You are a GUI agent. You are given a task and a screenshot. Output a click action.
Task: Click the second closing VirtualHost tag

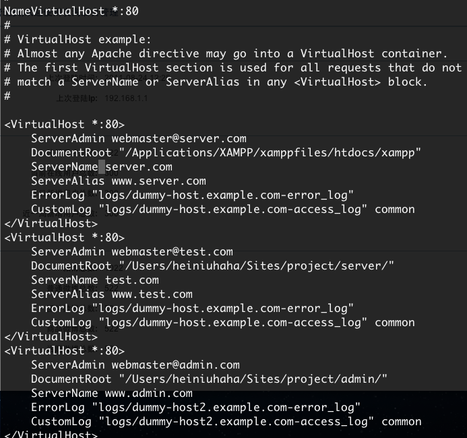51,336
